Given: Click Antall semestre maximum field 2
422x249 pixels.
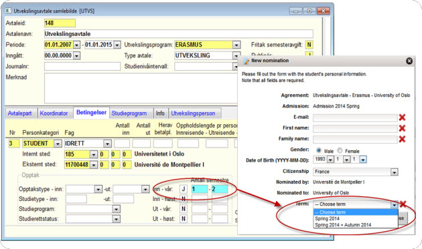Looking at the screenshot, I should pos(220,189).
